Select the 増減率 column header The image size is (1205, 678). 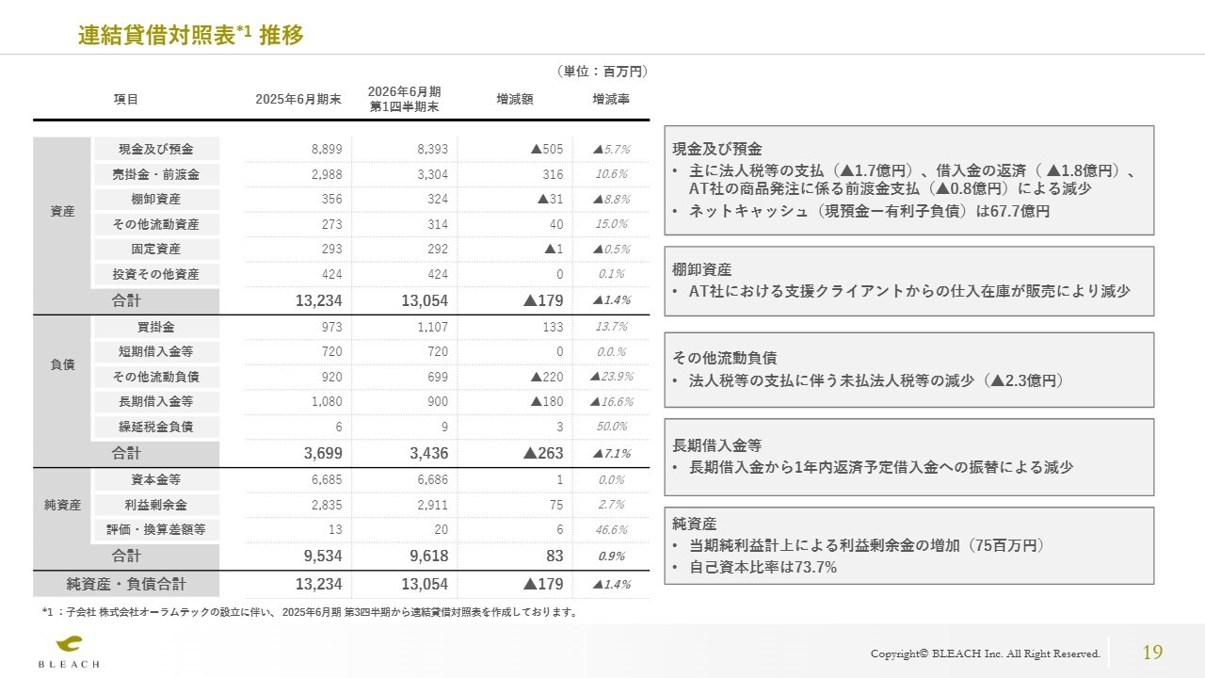pyautogui.click(x=611, y=99)
